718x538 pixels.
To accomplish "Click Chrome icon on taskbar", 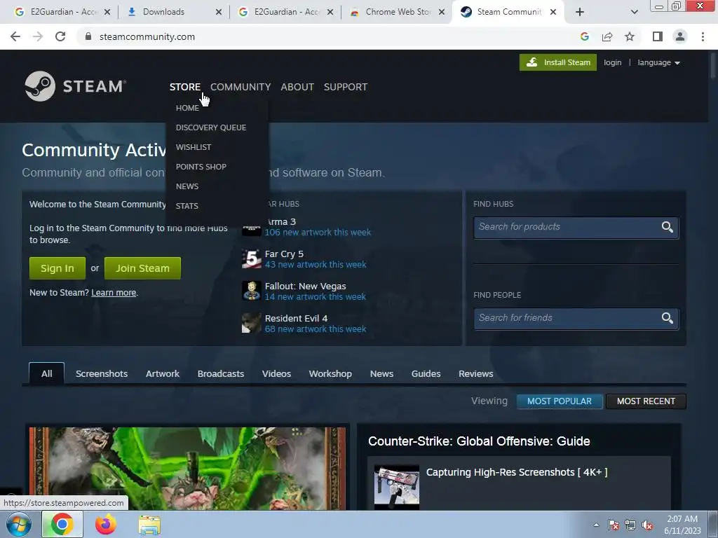I will coord(62,524).
